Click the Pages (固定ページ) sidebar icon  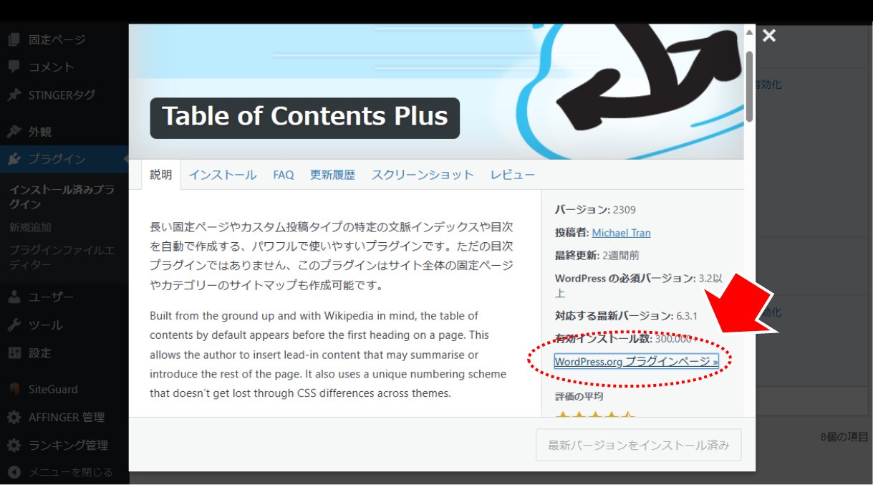tap(14, 39)
